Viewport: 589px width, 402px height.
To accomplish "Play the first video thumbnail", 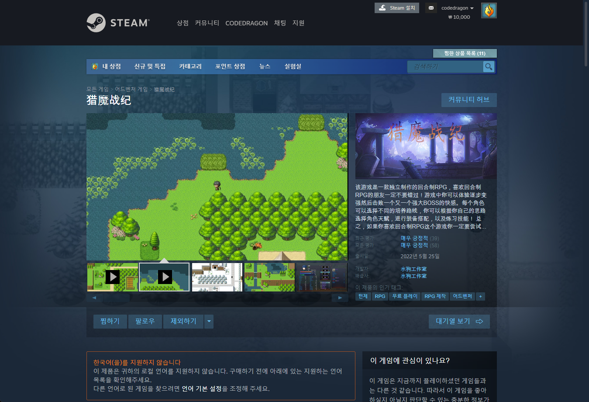I will [113, 277].
